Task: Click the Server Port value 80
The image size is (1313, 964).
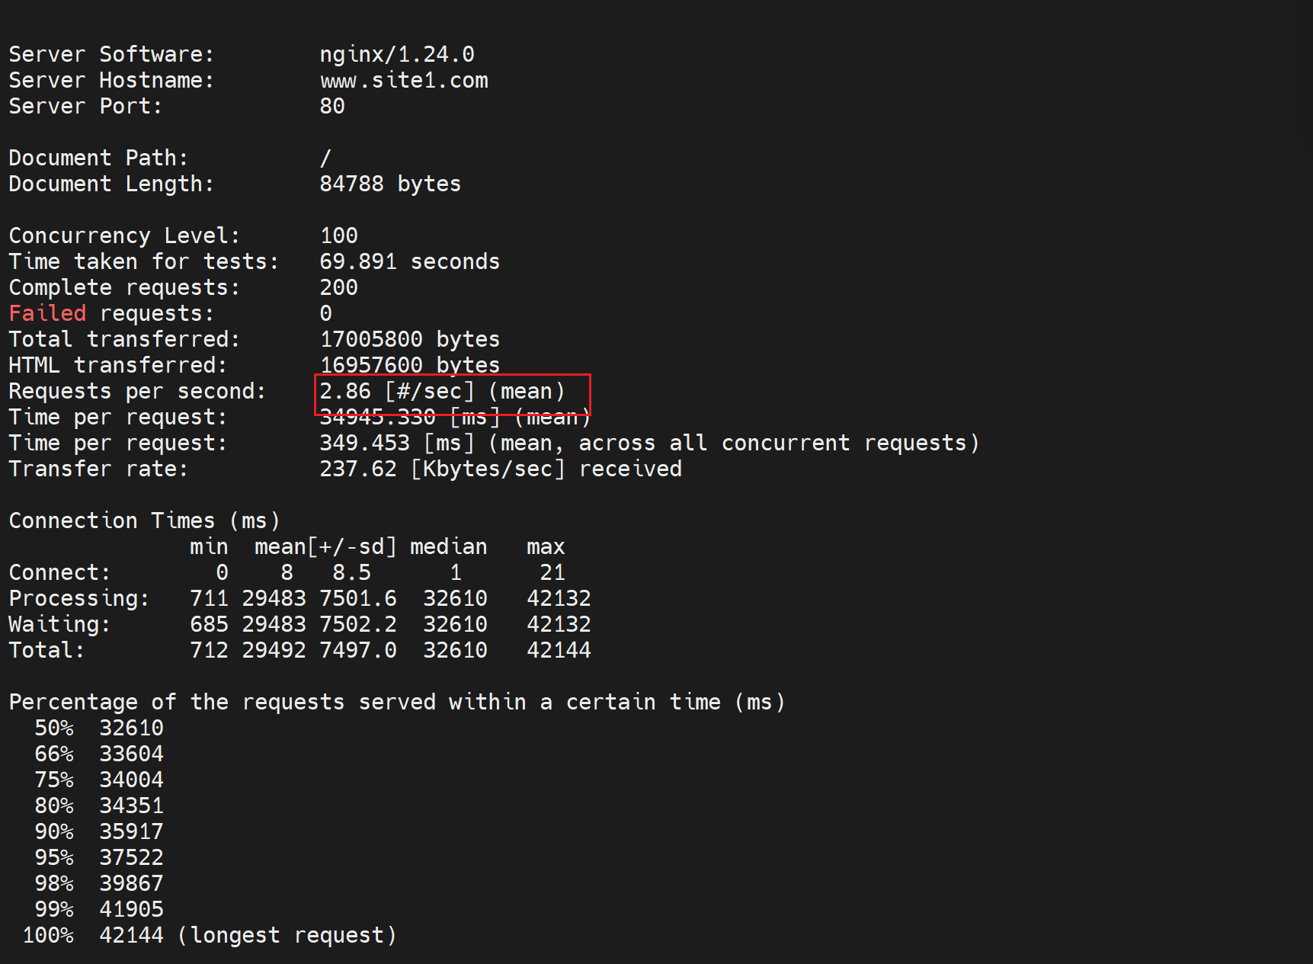Action: click(x=332, y=107)
